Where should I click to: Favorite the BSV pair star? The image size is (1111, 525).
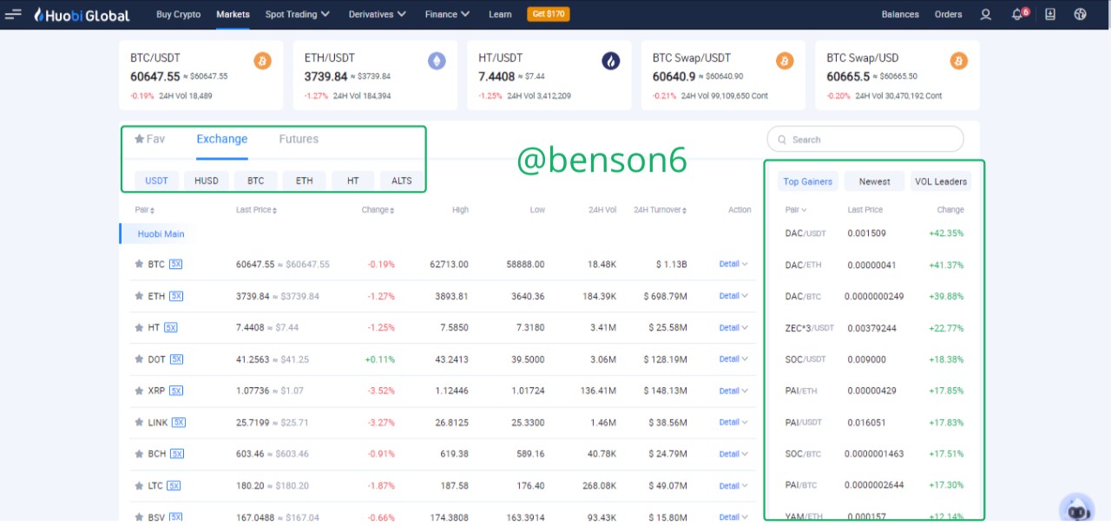tap(139, 517)
